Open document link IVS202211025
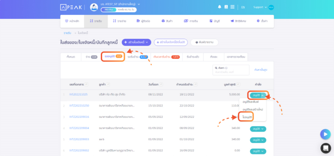This screenshot has height=156, width=334. click(x=78, y=94)
